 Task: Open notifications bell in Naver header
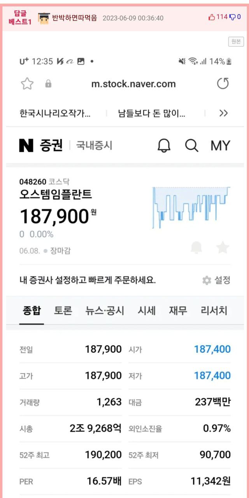tap(164, 146)
